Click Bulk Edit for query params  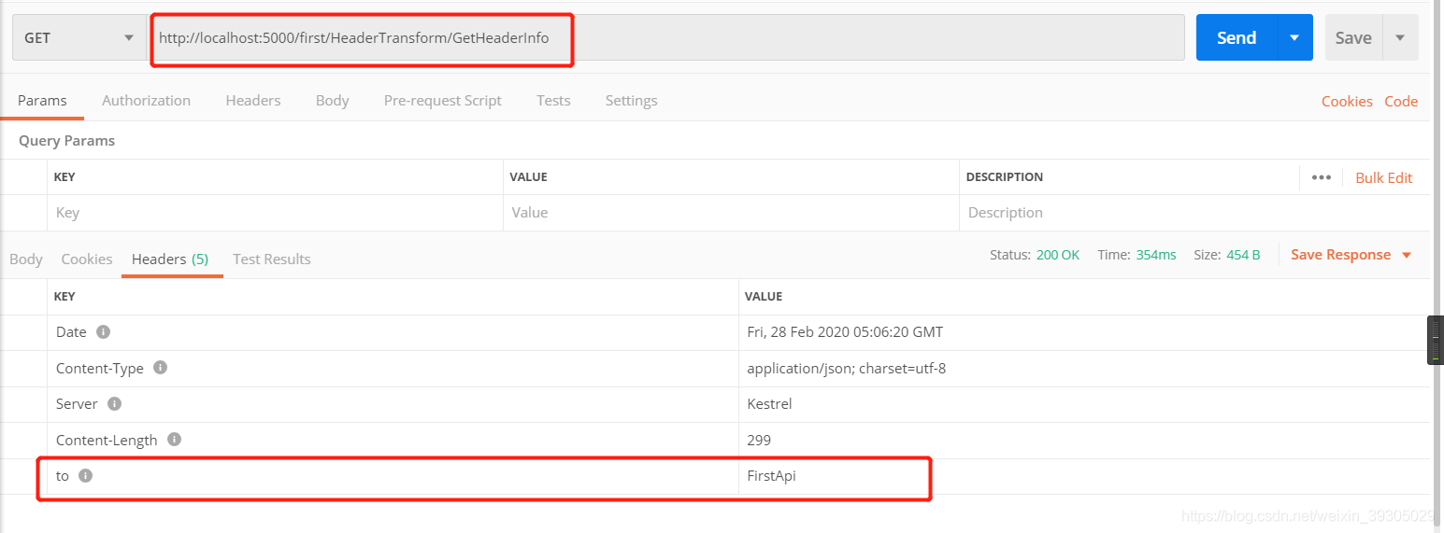click(1384, 177)
